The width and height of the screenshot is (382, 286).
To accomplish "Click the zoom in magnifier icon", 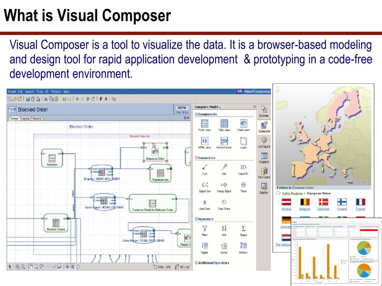I will pos(18,267).
